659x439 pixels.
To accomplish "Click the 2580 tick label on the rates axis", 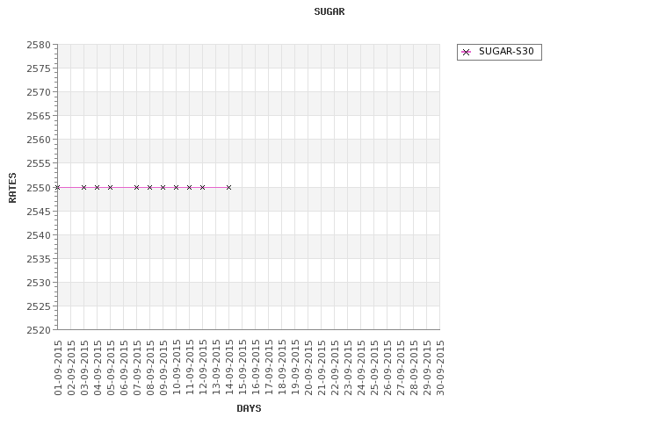I will (39, 45).
